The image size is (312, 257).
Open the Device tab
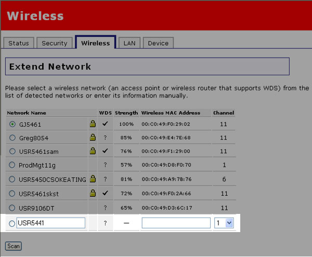pos(158,43)
